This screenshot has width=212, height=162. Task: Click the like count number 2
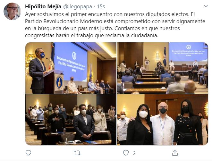(134, 153)
